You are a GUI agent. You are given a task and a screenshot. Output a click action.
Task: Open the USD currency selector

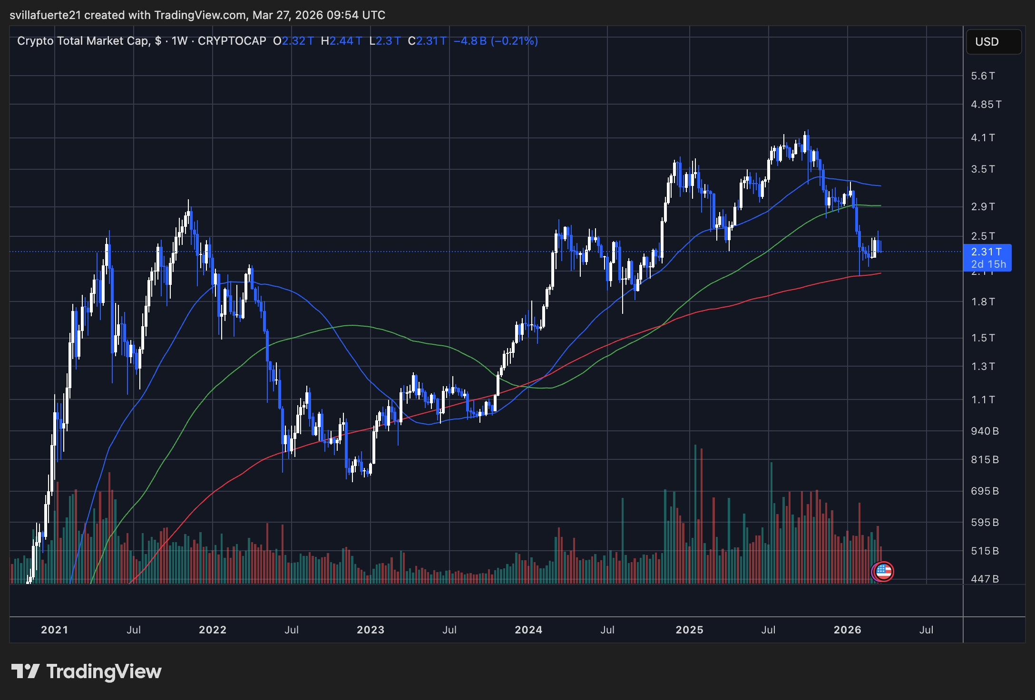[993, 42]
